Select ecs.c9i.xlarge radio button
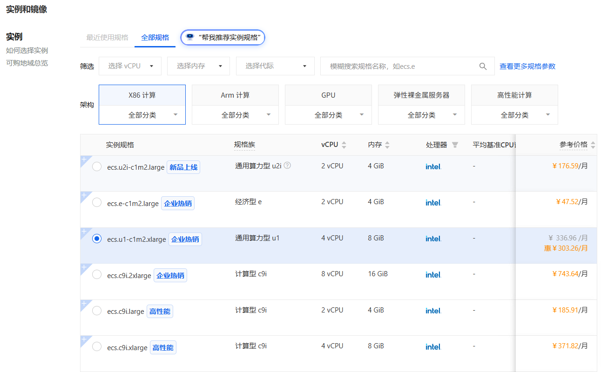Viewport: 601px width, 372px height. pyautogui.click(x=97, y=346)
